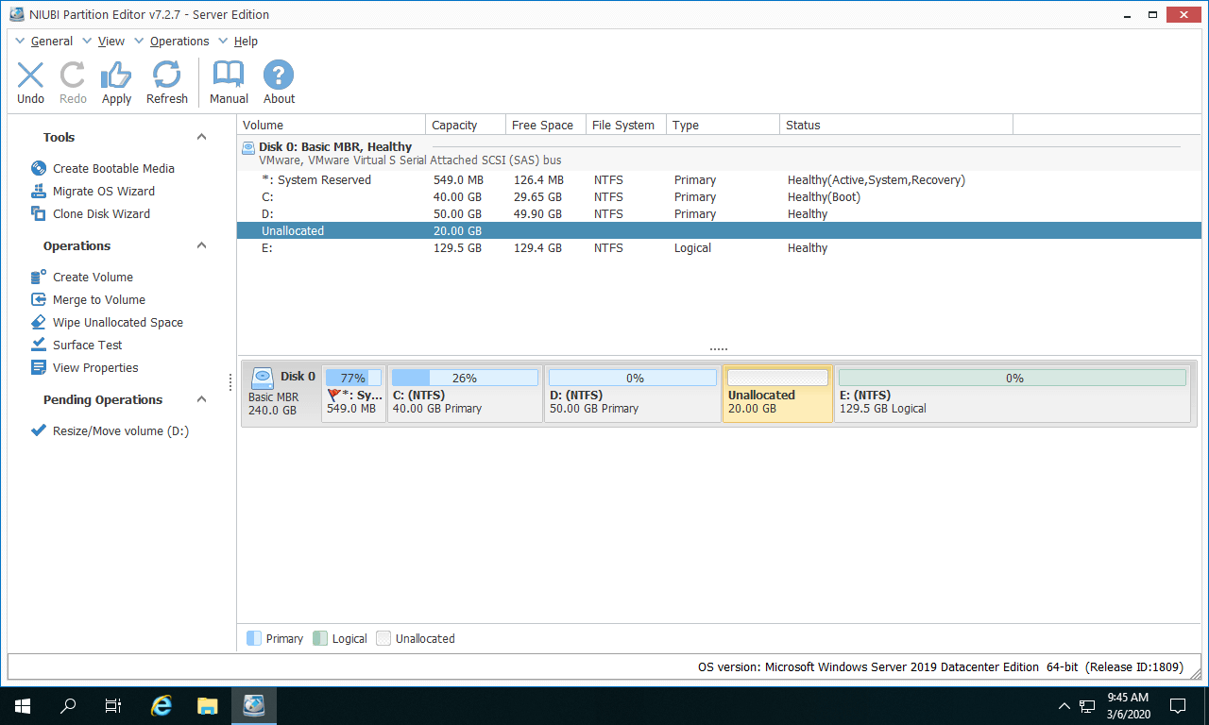Image resolution: width=1209 pixels, height=725 pixels.
Task: Start the Migrate OS Wizard
Action: pos(103,191)
